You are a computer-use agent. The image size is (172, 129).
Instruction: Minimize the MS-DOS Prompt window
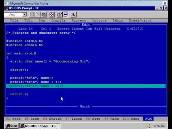(x=157, y=8)
